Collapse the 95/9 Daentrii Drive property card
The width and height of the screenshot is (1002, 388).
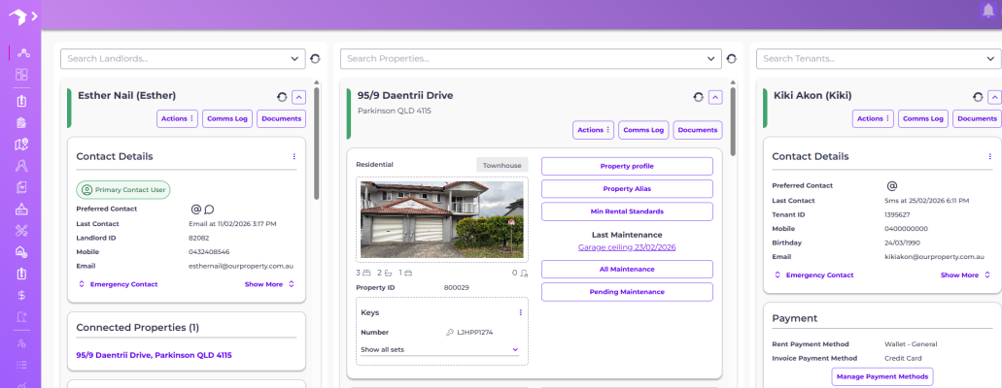click(x=715, y=97)
